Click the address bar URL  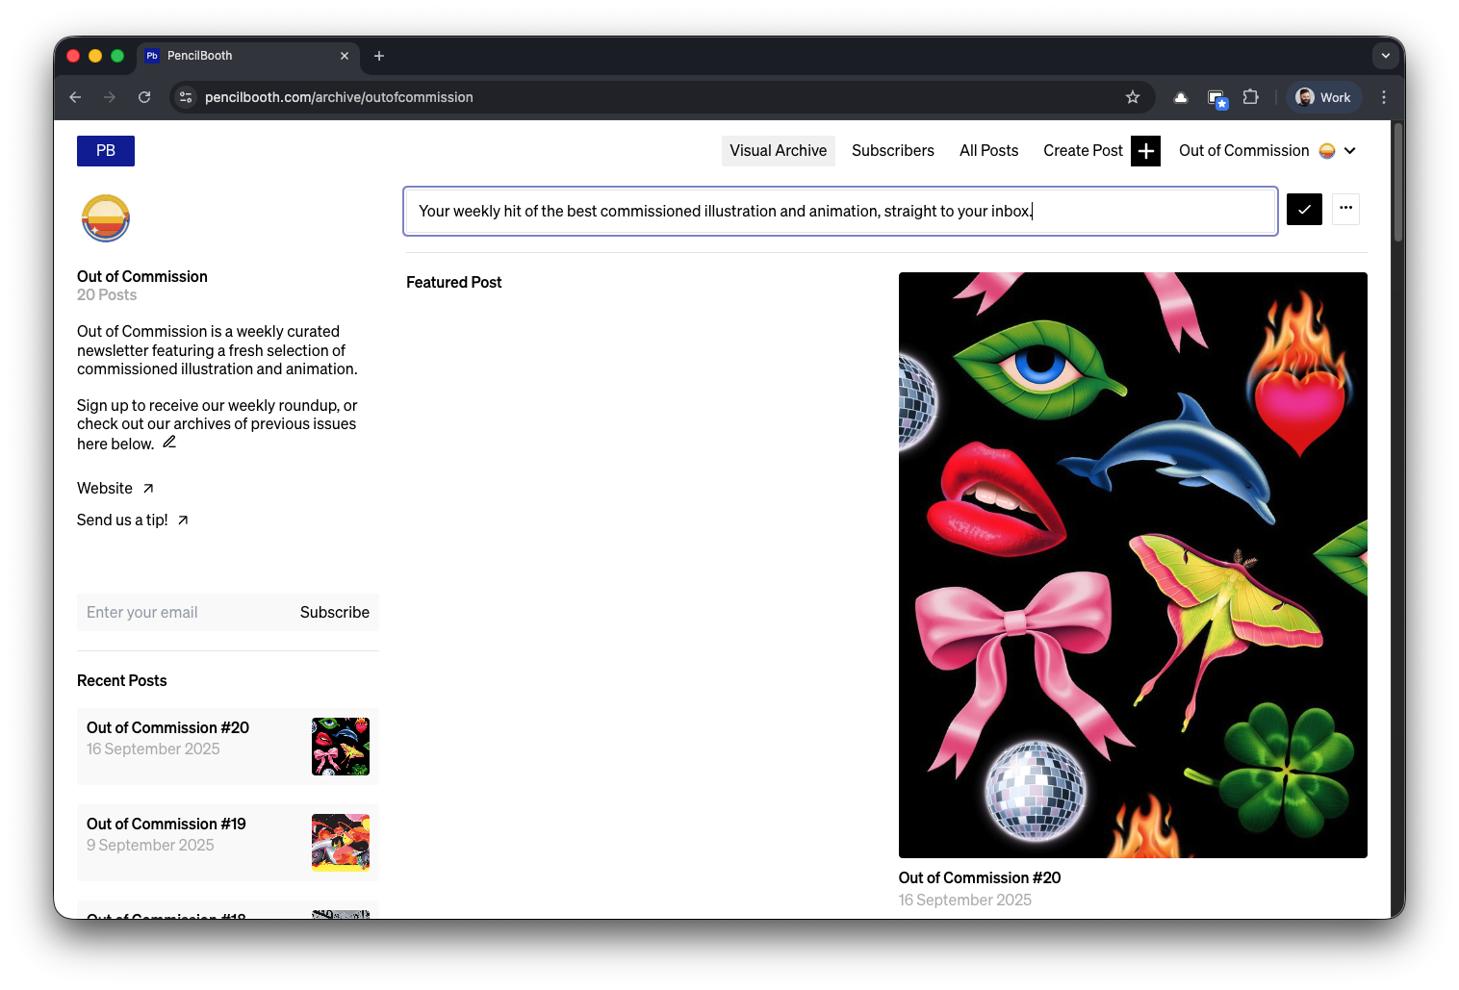click(x=339, y=97)
